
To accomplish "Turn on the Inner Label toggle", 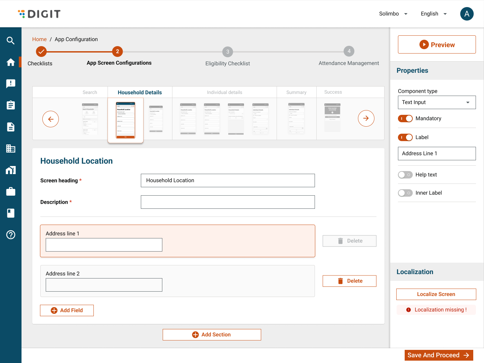I will [x=405, y=193].
